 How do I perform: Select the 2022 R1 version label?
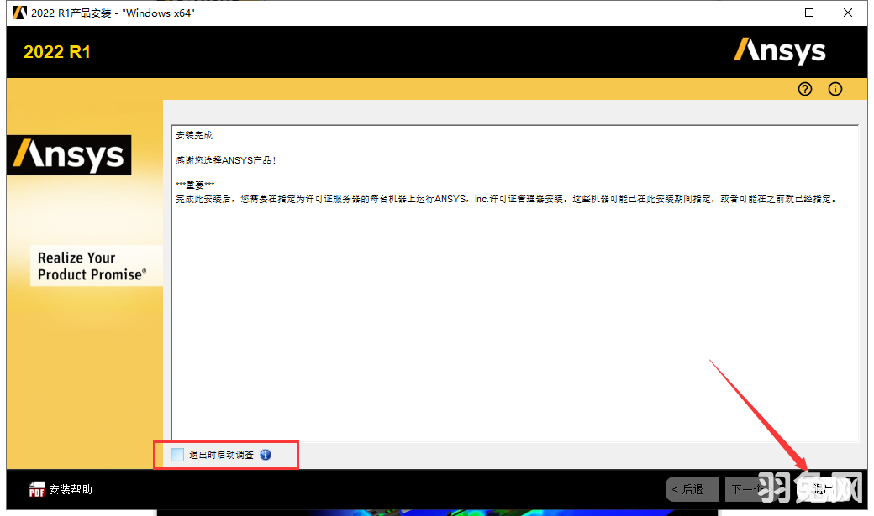tap(57, 51)
